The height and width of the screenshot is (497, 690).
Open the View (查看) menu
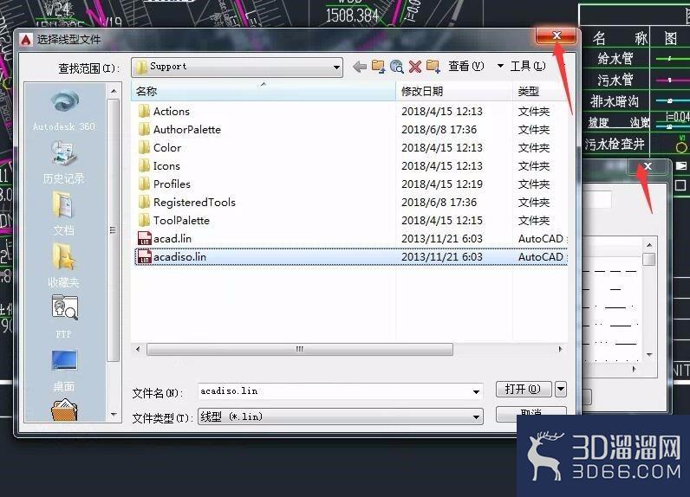(466, 67)
